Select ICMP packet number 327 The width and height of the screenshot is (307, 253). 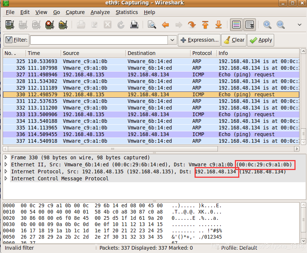pos(151,74)
